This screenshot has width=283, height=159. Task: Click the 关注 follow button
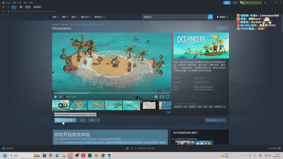(x=82, y=120)
